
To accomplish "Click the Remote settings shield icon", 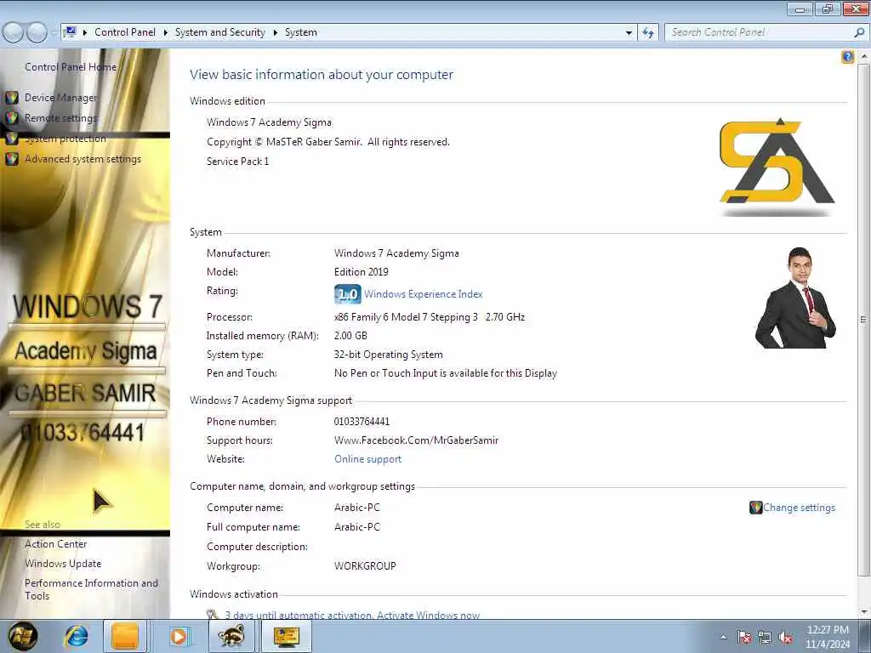I will click(x=12, y=118).
